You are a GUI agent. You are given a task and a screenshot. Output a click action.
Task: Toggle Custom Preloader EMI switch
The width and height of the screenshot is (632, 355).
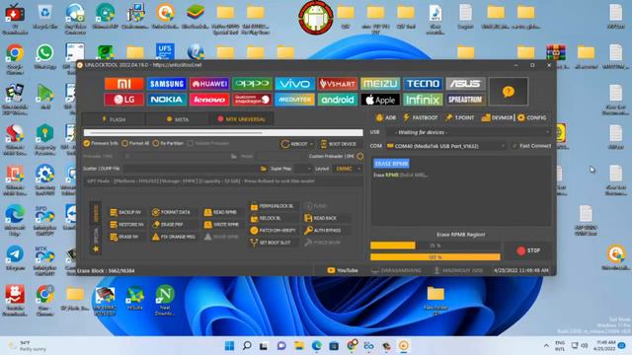tap(359, 156)
